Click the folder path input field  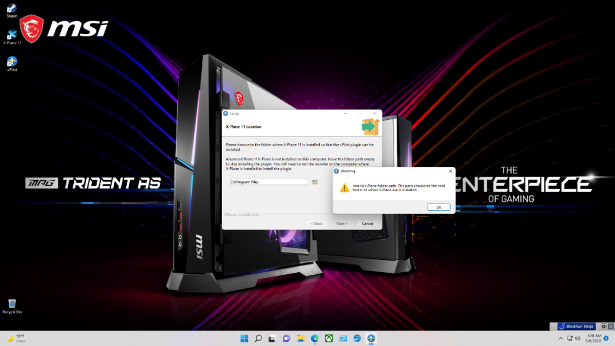tap(268, 182)
